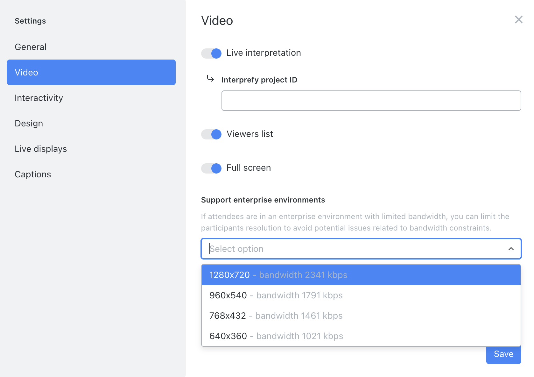Collapse the Select option dropdown via its chevron
Screen dimensions: 534x377
511,249
